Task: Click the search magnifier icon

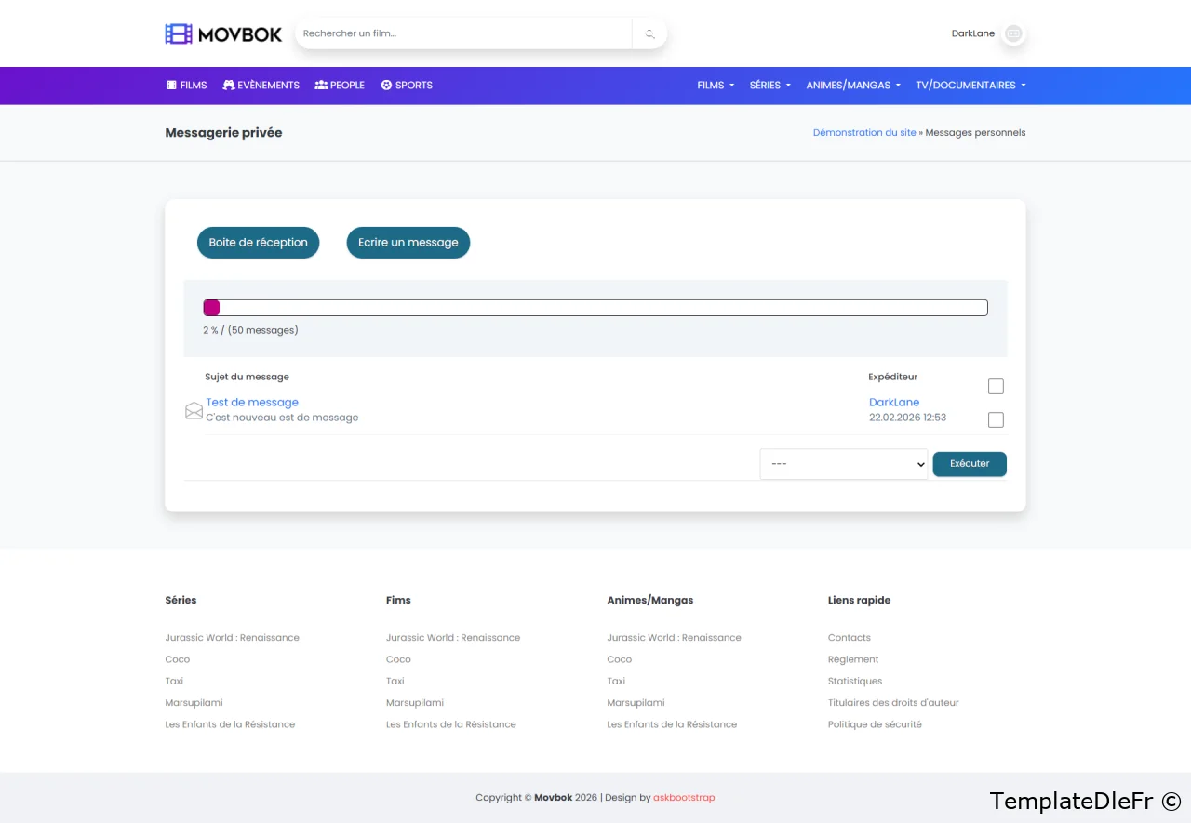Action: (649, 34)
